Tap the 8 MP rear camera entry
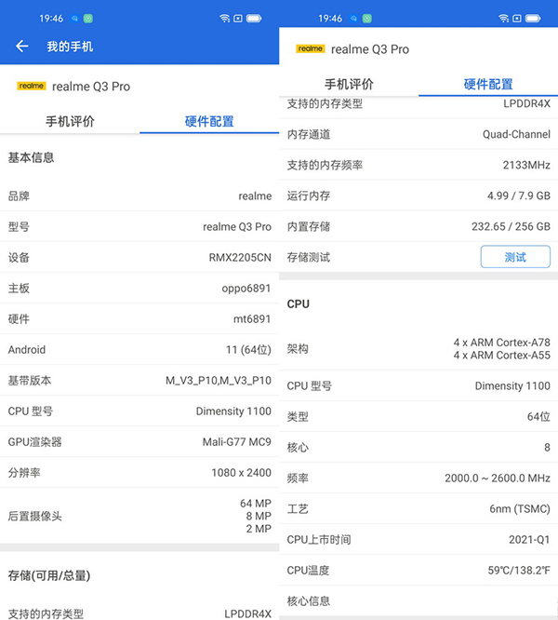Viewport: 558px width, 620px height. [x=259, y=516]
